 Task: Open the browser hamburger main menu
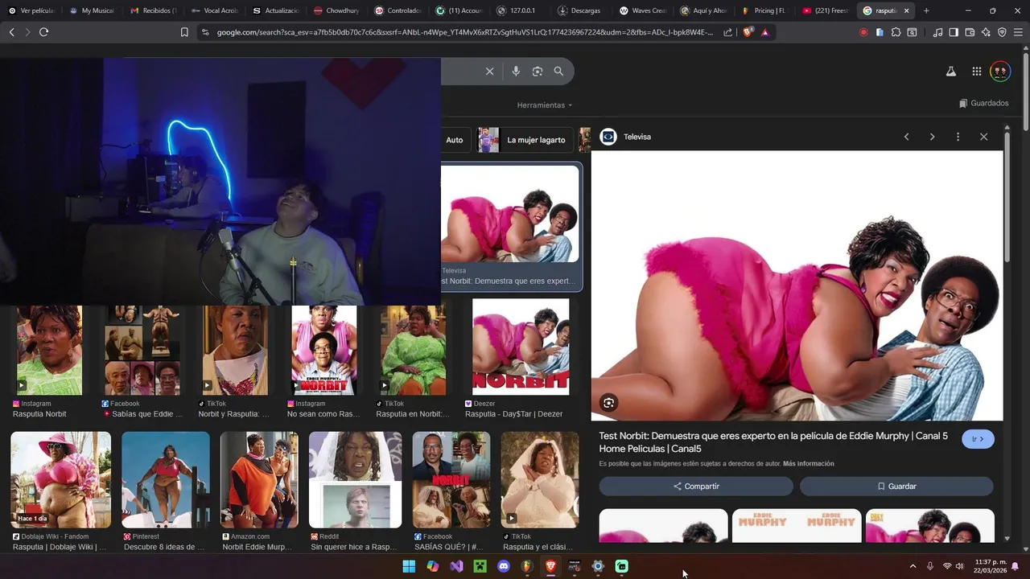pos(1018,32)
